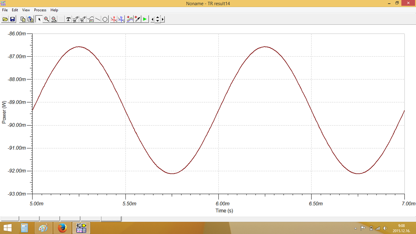Click the 5.00m x-axis value
This screenshot has height=234, width=416.
[36, 204]
